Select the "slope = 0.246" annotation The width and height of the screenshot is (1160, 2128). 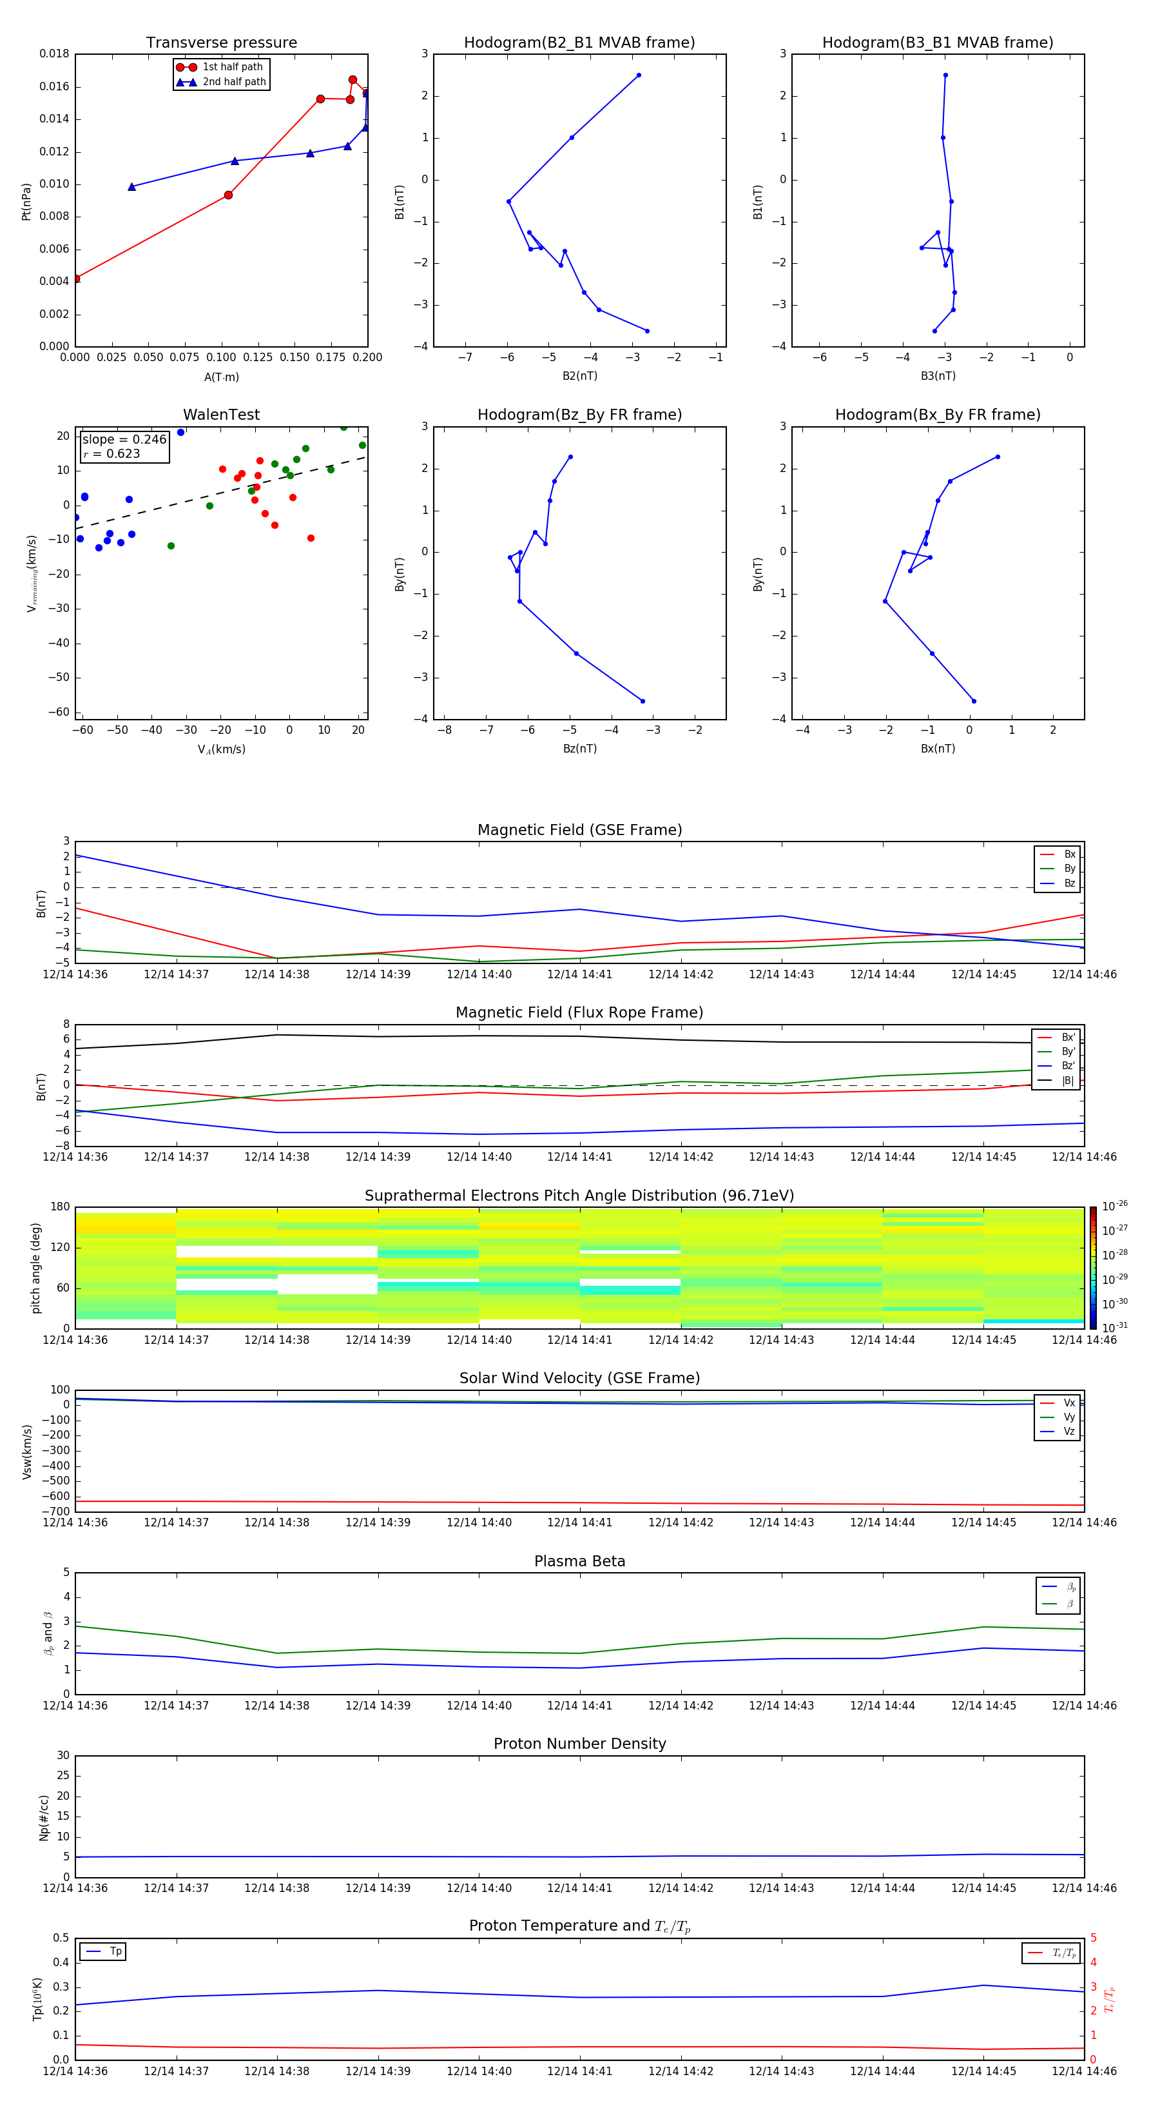pyautogui.click(x=124, y=440)
